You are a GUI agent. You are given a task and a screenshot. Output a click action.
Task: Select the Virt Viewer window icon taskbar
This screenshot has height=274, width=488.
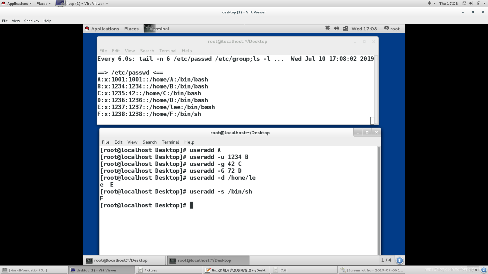coord(72,270)
